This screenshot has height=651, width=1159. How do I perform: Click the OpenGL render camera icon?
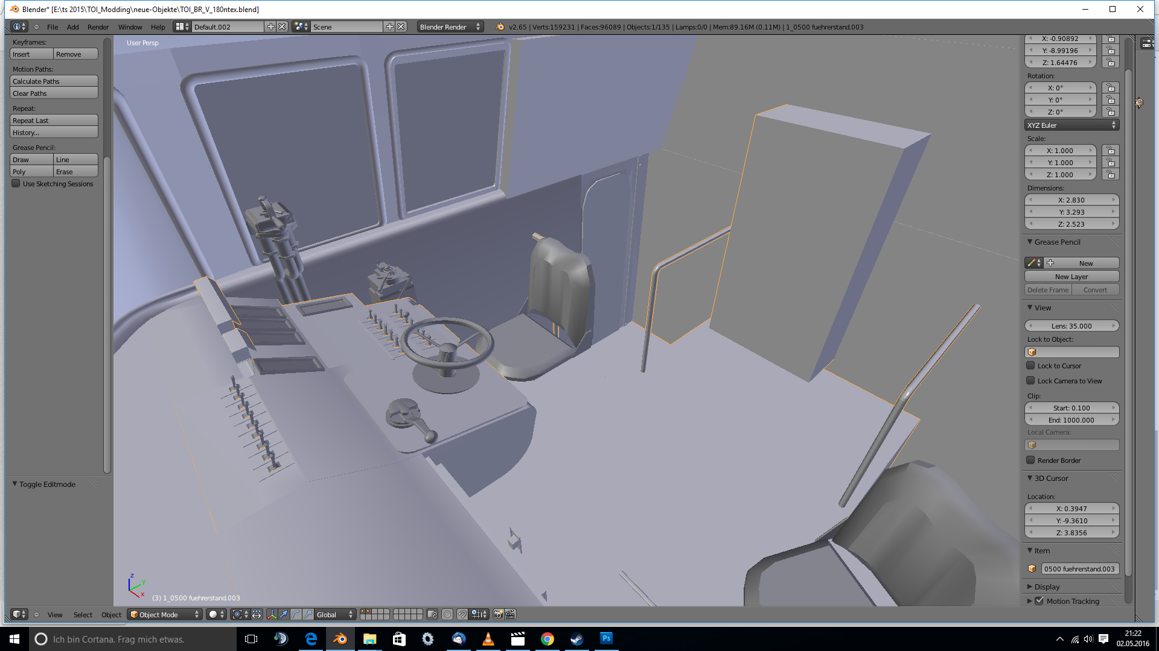tap(498, 614)
